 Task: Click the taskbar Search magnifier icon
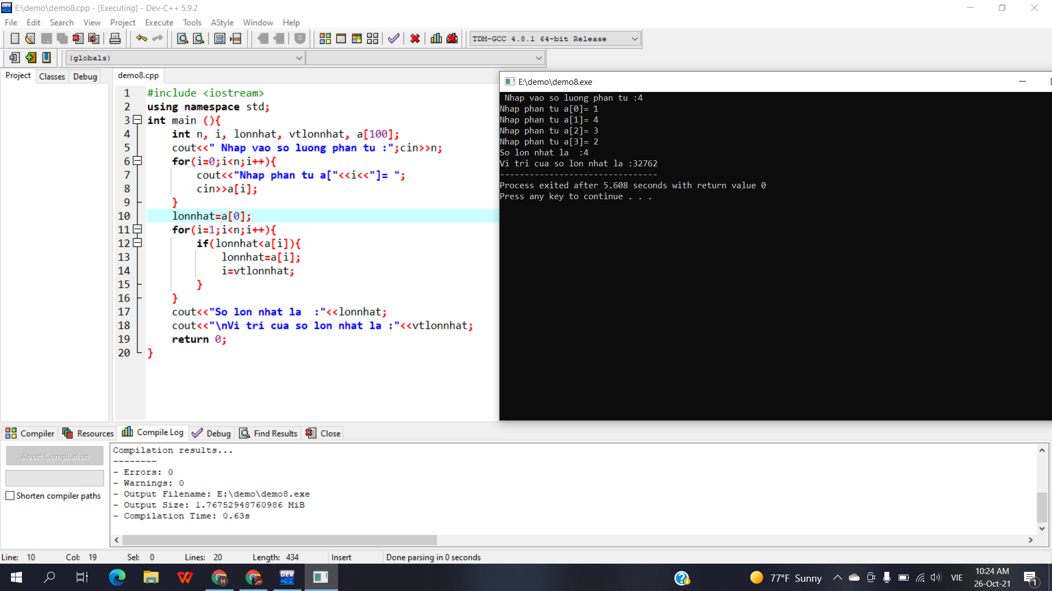49,577
